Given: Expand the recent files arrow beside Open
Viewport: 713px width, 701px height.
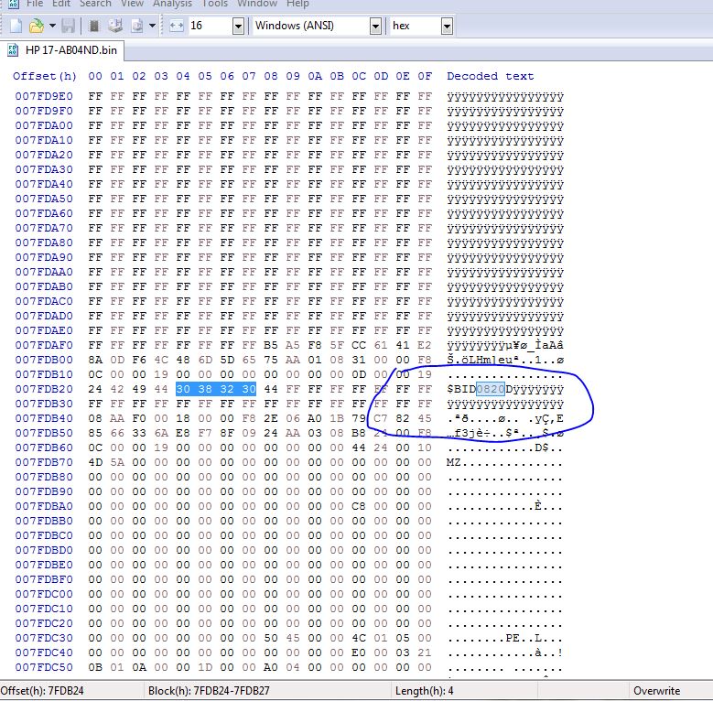Looking at the screenshot, I should (52, 26).
